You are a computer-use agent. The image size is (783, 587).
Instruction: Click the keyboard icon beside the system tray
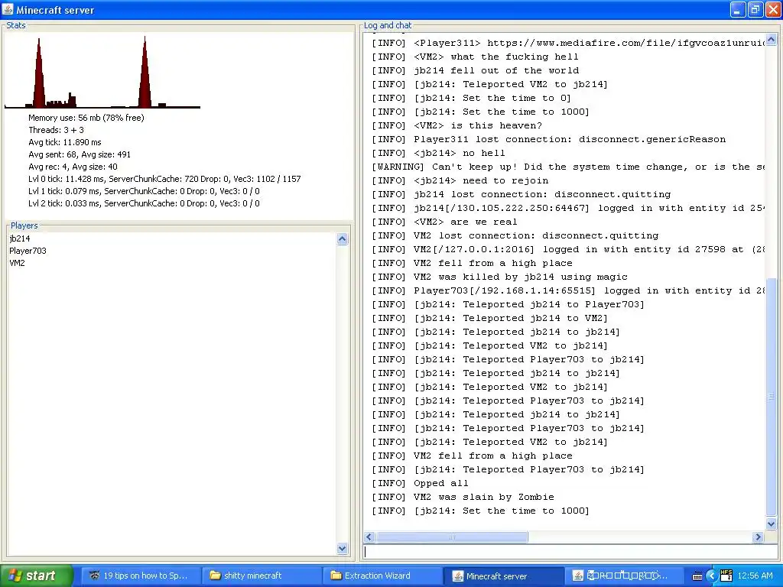(x=697, y=576)
